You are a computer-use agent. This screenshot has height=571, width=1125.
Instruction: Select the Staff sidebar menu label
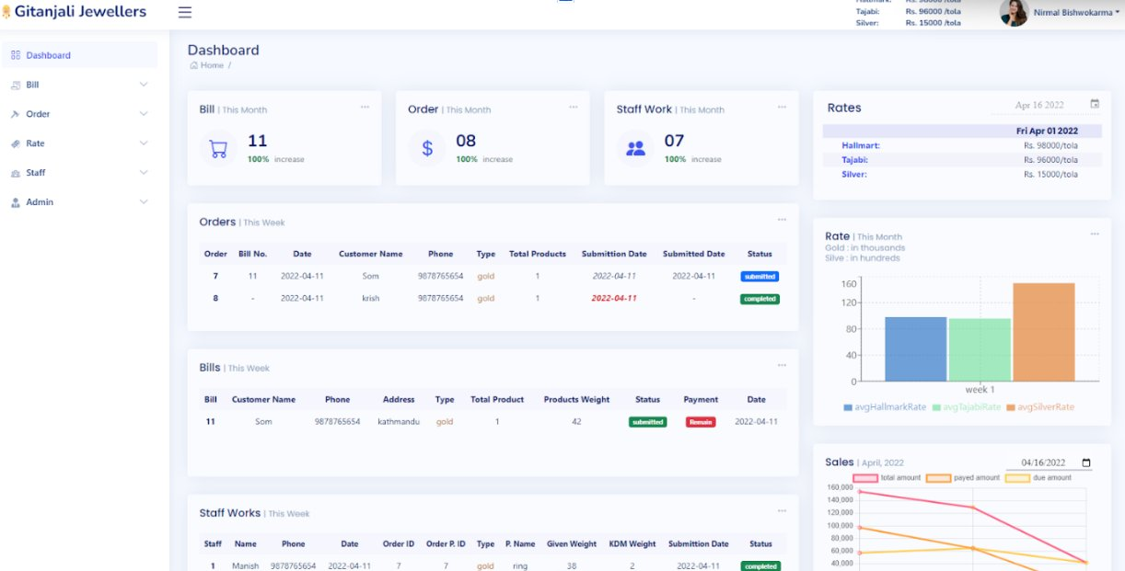tap(36, 173)
